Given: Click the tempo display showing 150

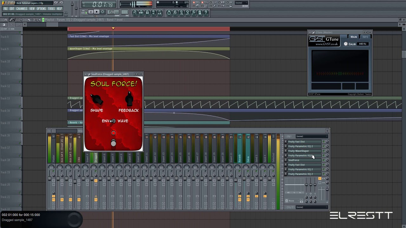Looking at the screenshot, I should (113, 12).
